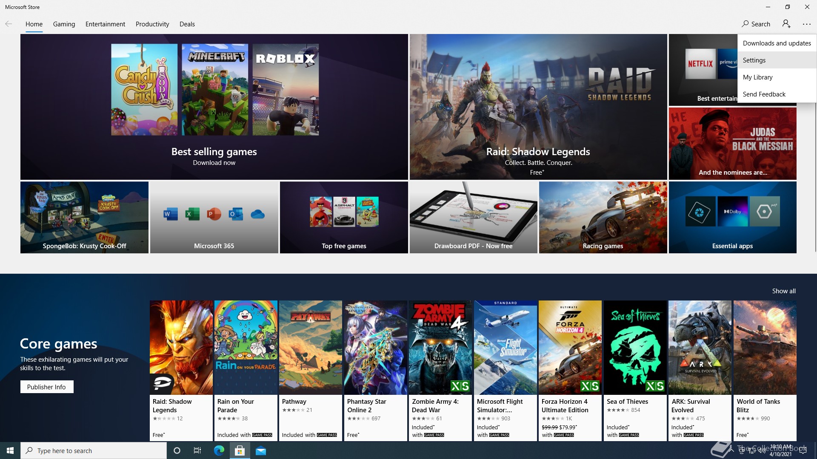Open the Entertainment tab
The height and width of the screenshot is (459, 817).
(x=105, y=24)
